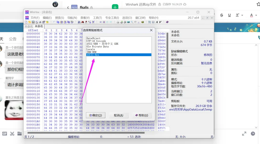Click the green plus button in top bar
The width and height of the screenshot is (260, 144).
coord(115,7)
